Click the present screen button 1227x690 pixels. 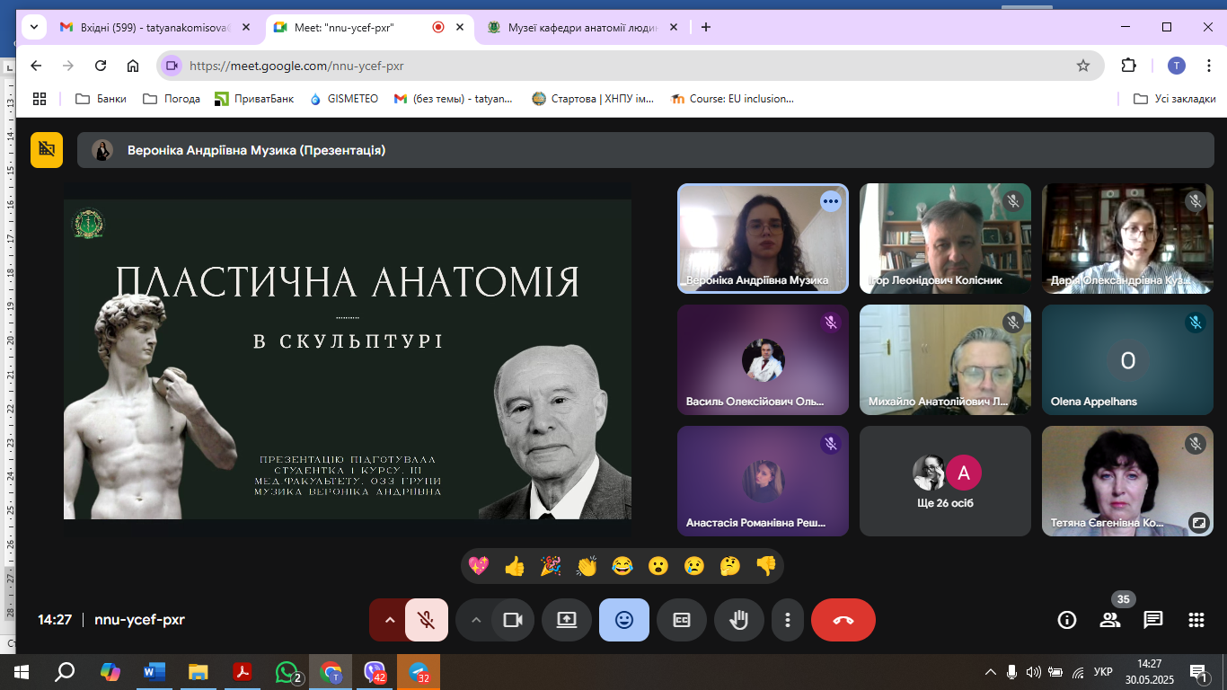(567, 620)
